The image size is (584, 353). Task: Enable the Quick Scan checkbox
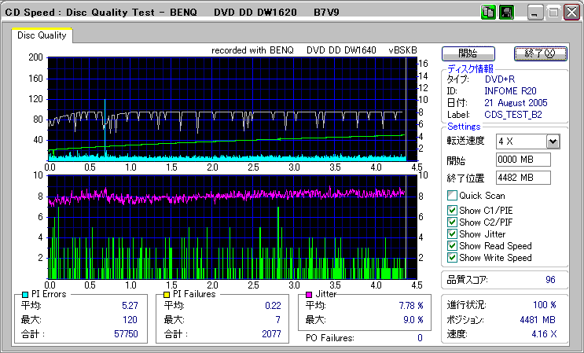452,196
